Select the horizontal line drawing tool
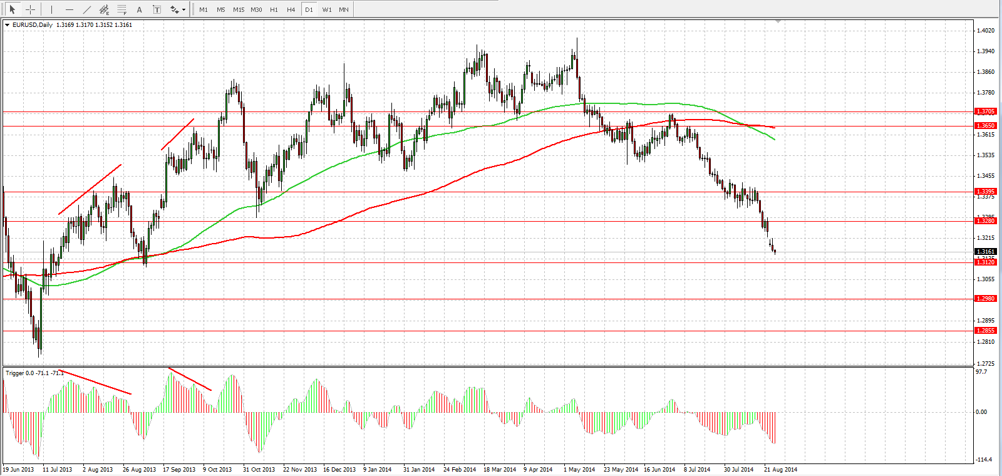The height and width of the screenshot is (476, 1002). (x=69, y=9)
